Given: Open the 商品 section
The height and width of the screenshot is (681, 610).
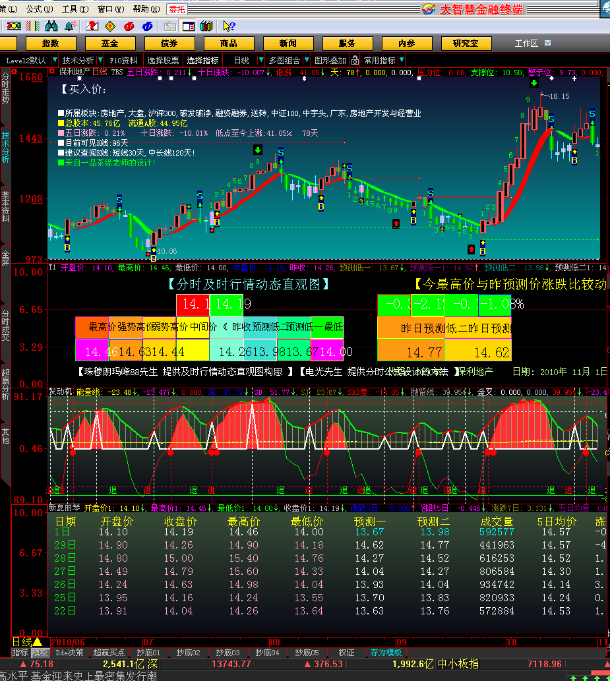Looking at the screenshot, I should (229, 44).
